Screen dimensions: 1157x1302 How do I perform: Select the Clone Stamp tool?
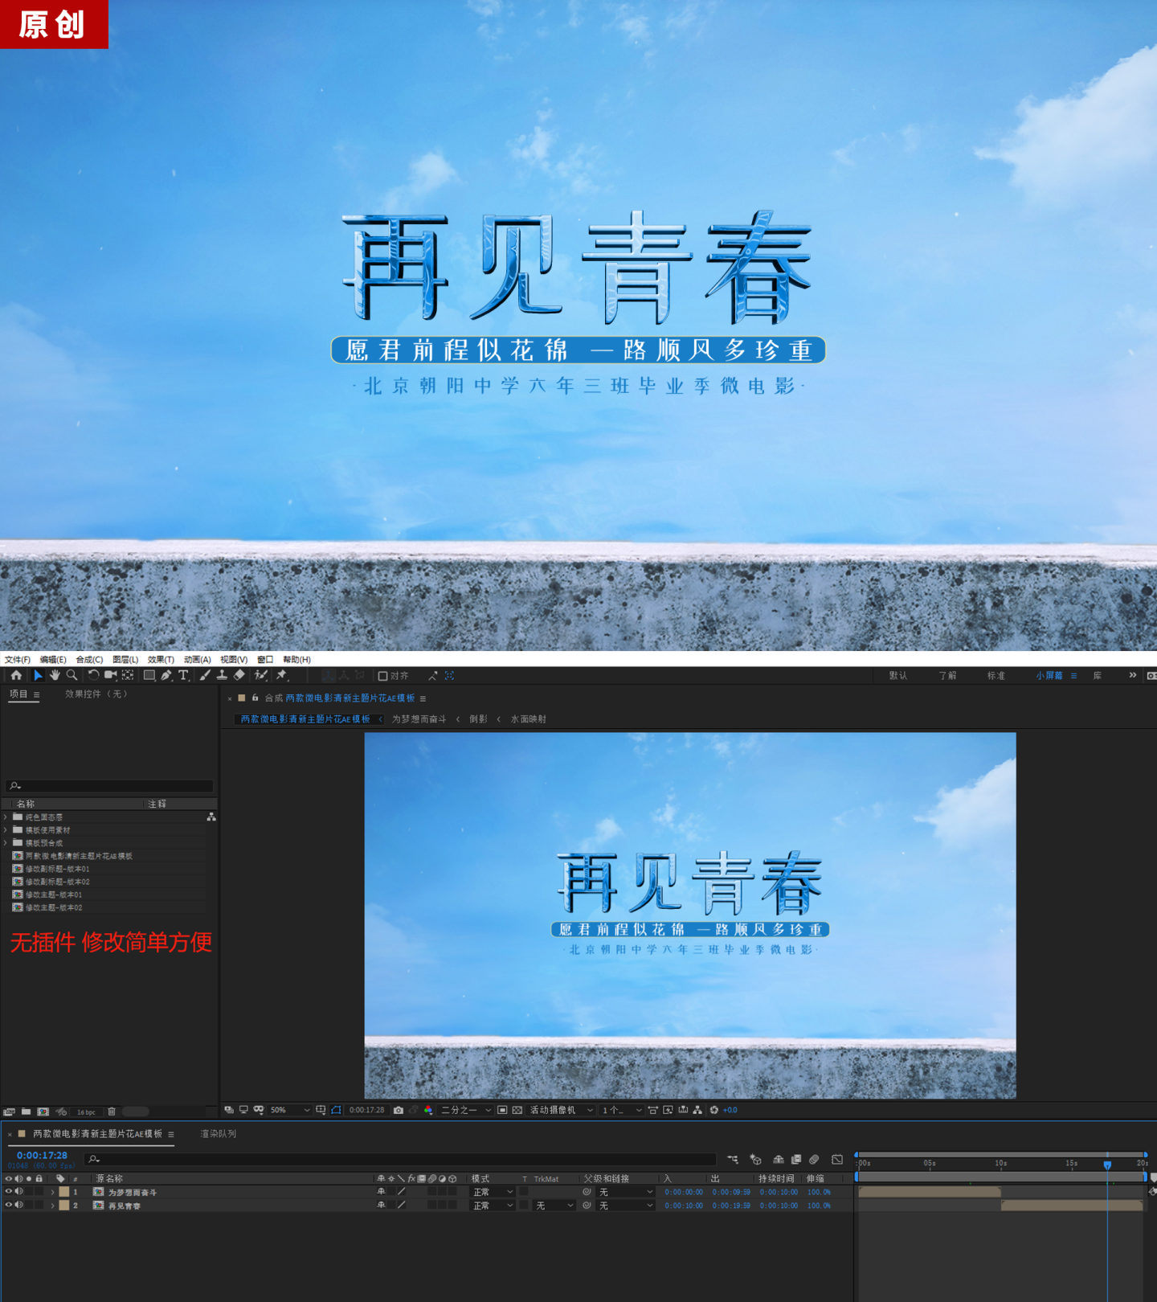click(222, 676)
